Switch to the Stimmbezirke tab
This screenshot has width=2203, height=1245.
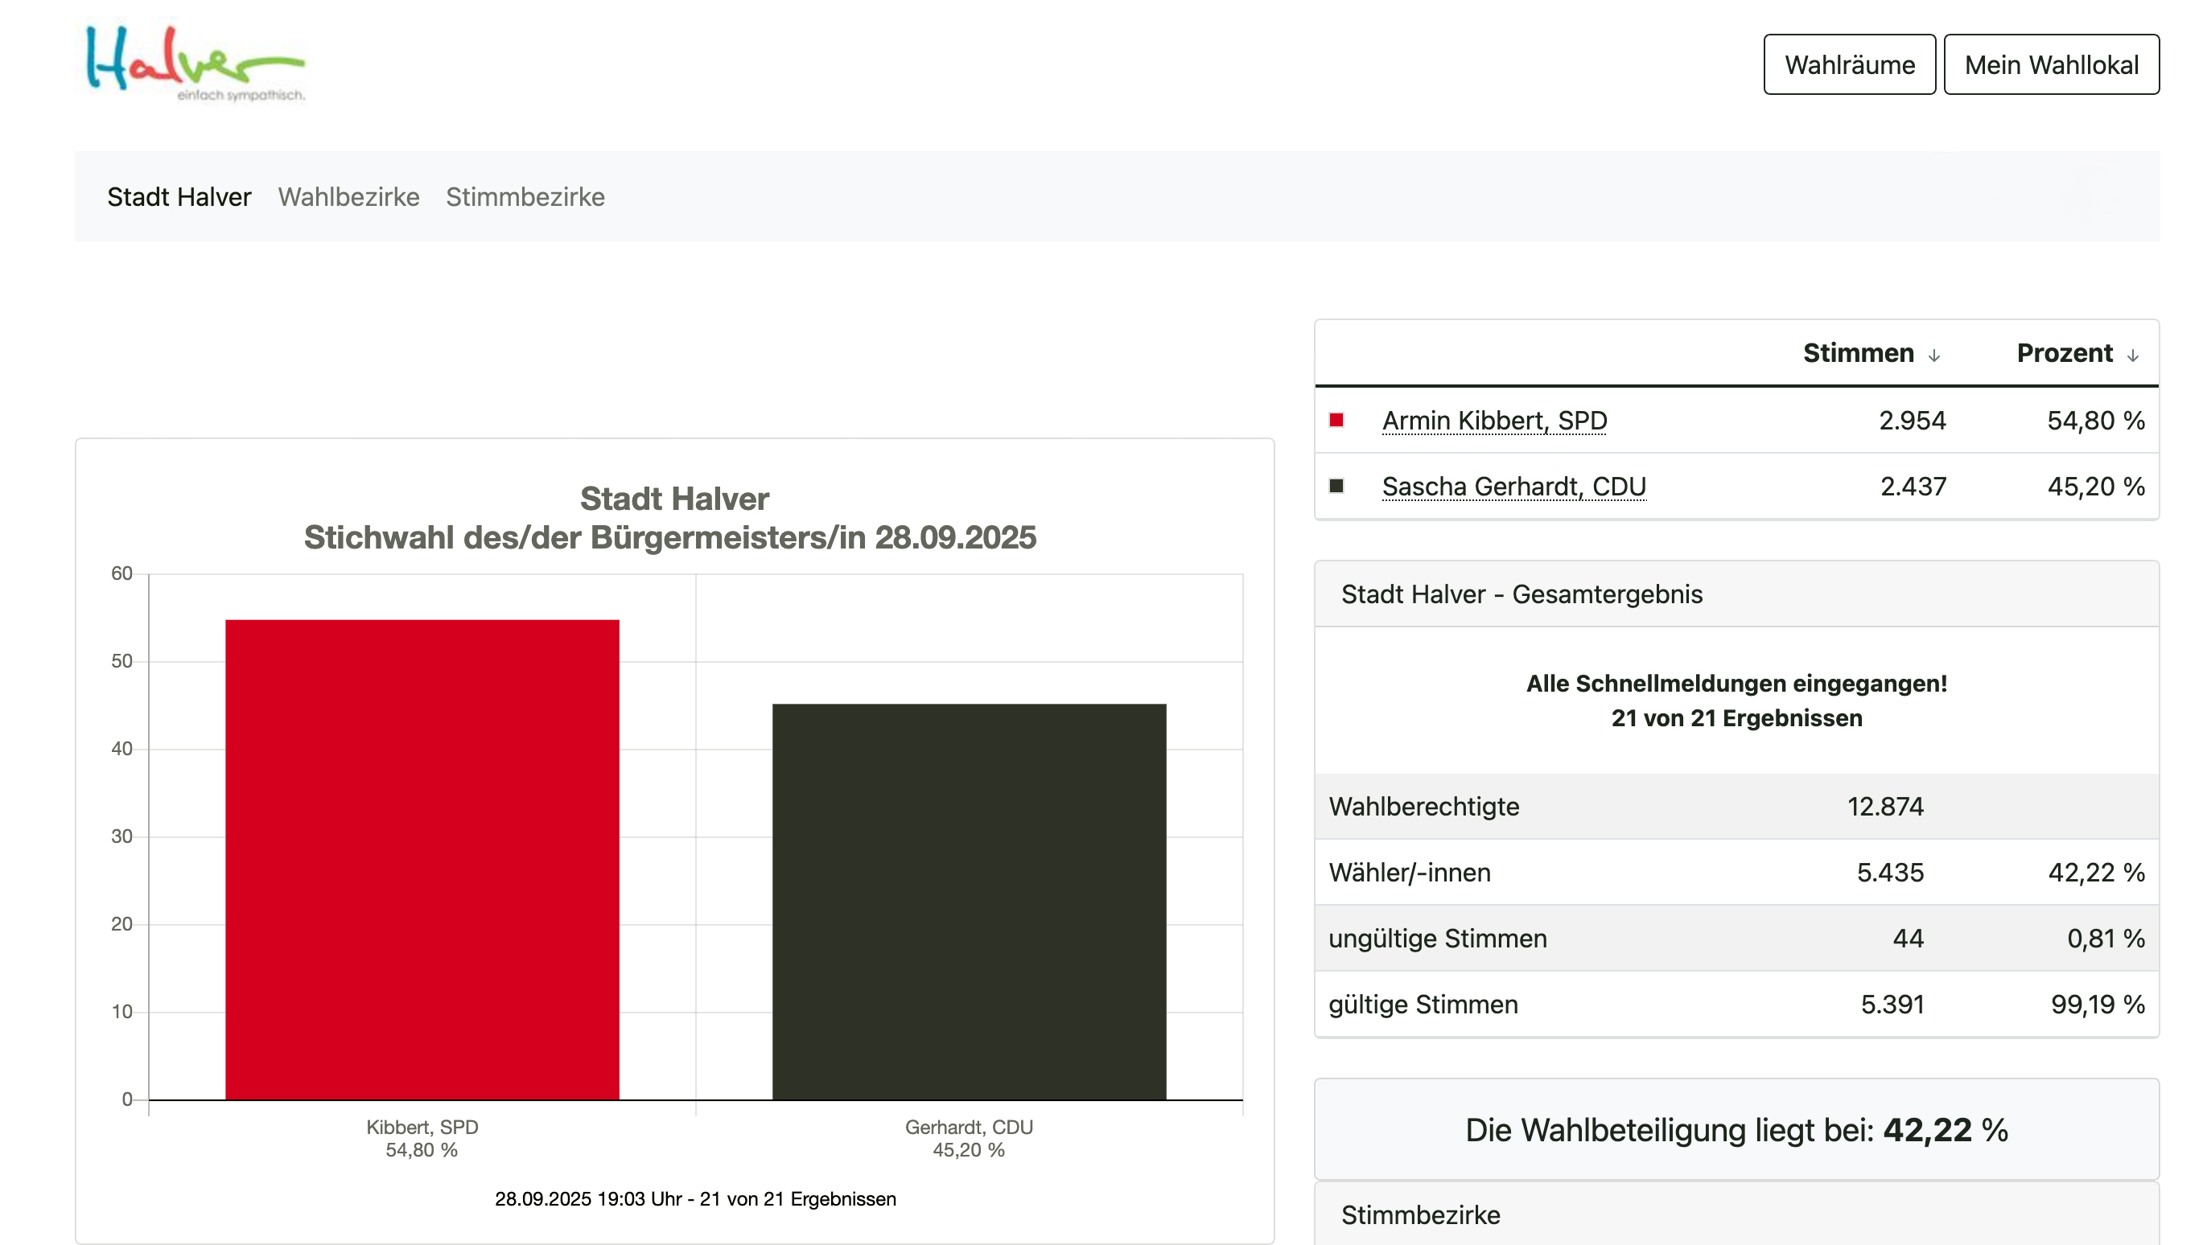click(525, 197)
